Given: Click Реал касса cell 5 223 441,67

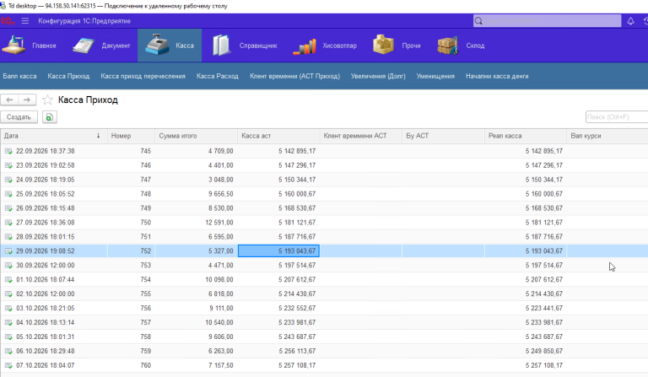Looking at the screenshot, I should 526,308.
